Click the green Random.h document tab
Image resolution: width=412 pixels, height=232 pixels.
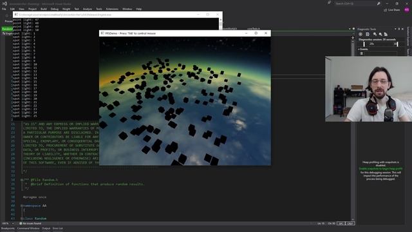[7, 29]
